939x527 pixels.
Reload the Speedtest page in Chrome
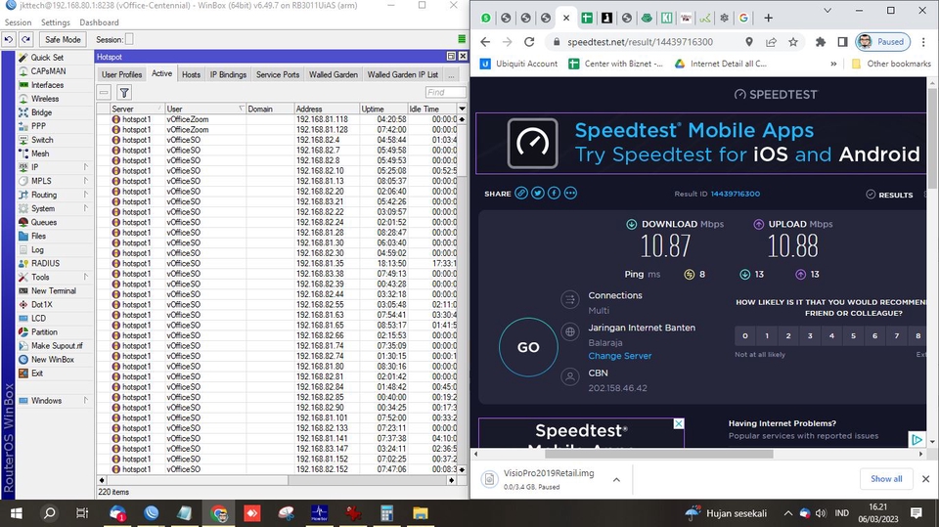(529, 42)
